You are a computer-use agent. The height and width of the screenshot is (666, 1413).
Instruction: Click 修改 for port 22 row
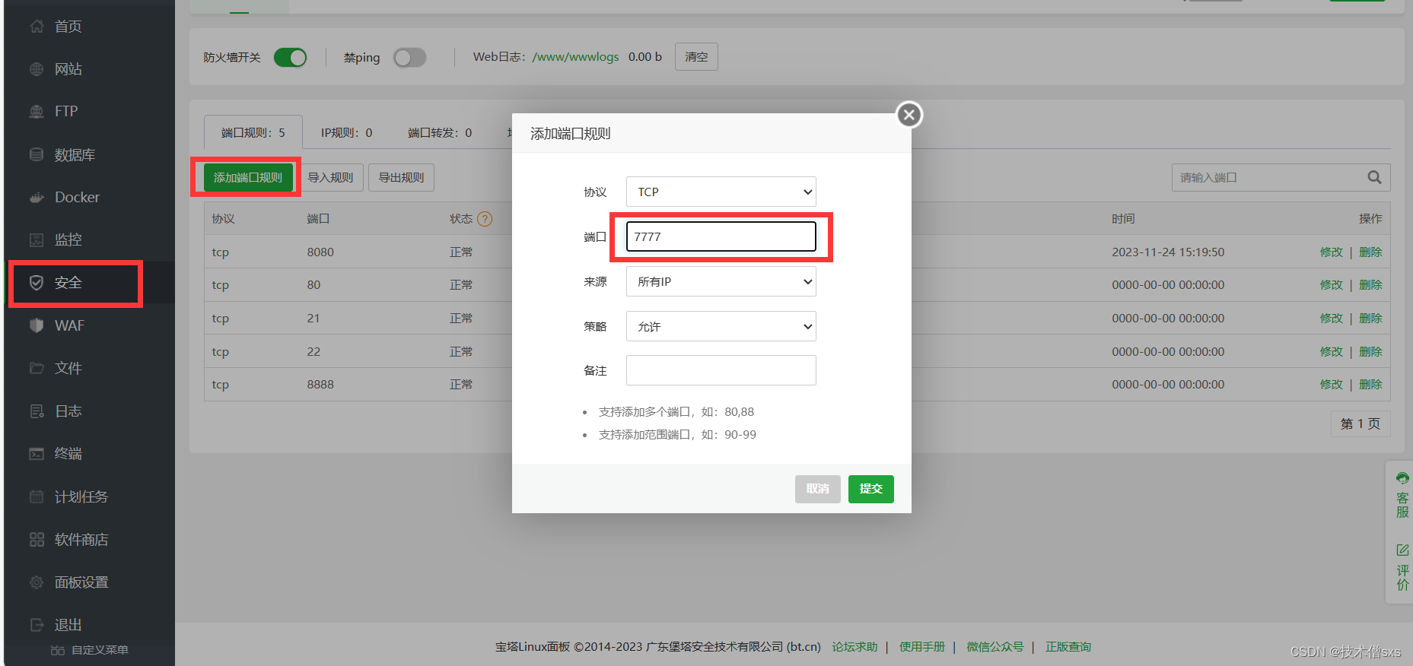tap(1332, 351)
